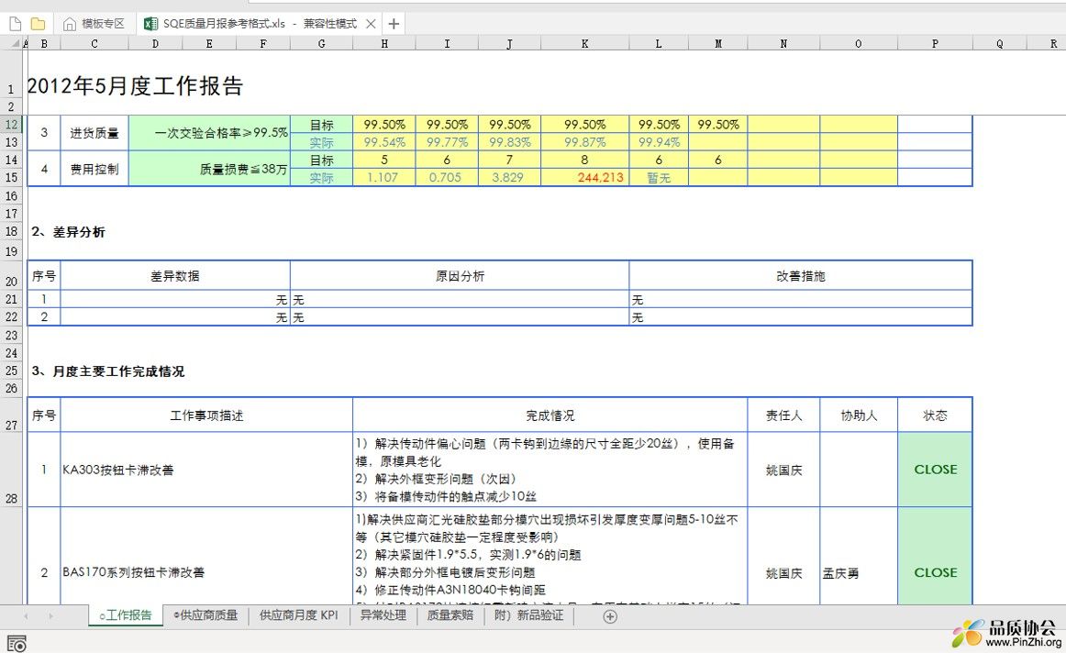Click the 改善措施 header cell
This screenshot has height=653, width=1066.
[x=801, y=276]
